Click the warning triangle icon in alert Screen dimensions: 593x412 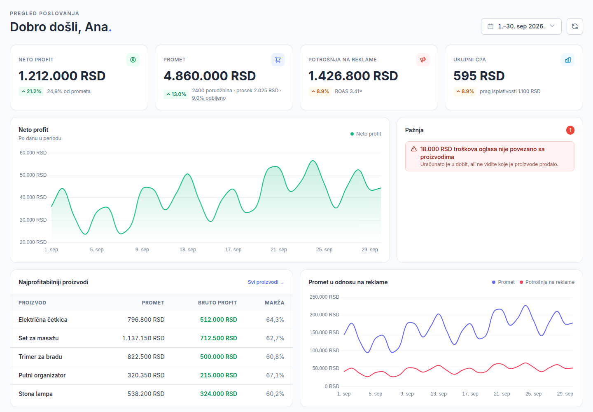(414, 149)
